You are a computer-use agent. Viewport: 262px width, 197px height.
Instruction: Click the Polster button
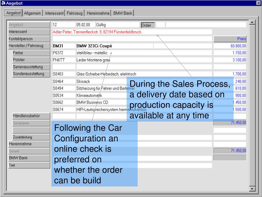click(x=31, y=60)
